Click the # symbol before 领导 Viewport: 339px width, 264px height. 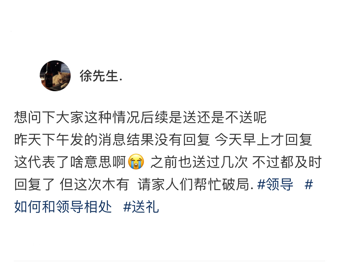point(261,185)
